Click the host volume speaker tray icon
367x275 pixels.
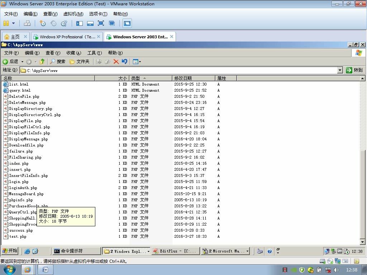pyautogui.click(x=336, y=270)
